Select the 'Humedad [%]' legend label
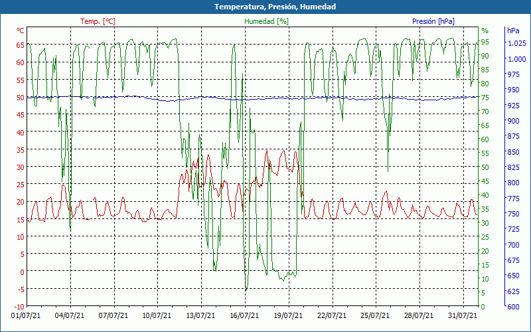 [267, 21]
